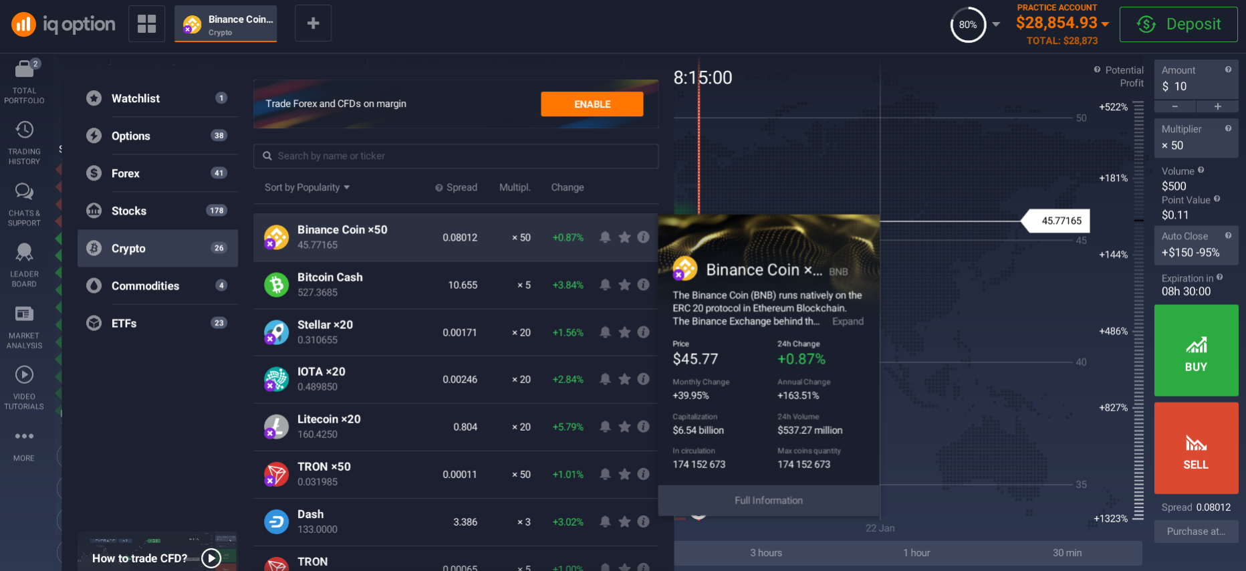Select the ETFs category

[x=158, y=323]
